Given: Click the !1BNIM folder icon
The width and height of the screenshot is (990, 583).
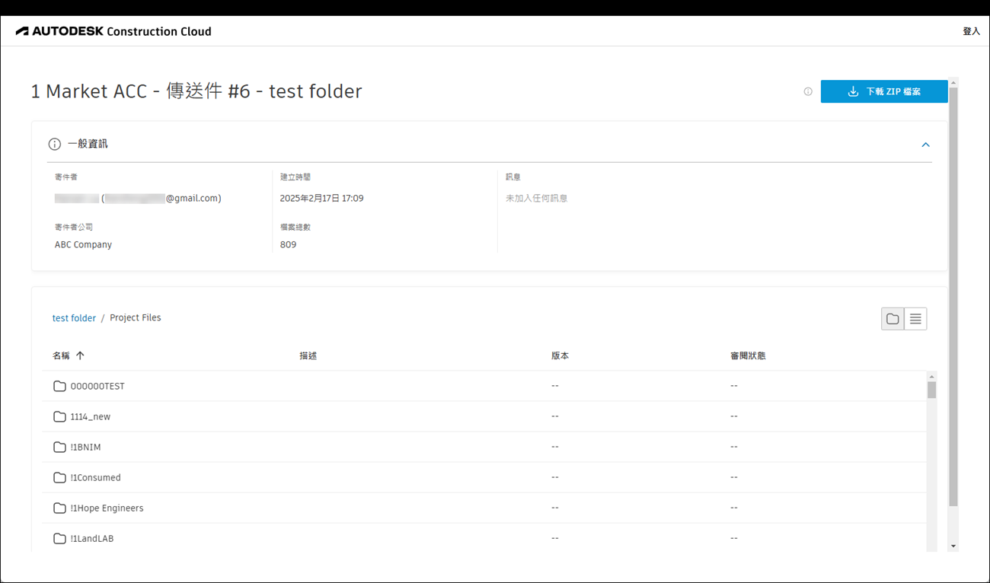Looking at the screenshot, I should [x=59, y=447].
